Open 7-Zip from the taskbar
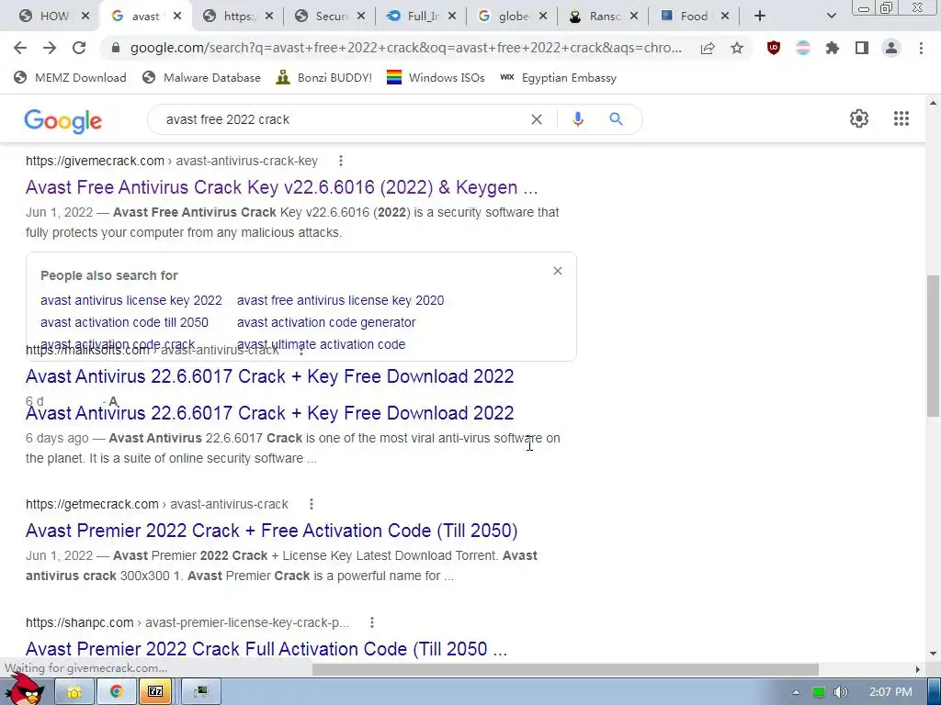The image size is (941, 705). (155, 692)
